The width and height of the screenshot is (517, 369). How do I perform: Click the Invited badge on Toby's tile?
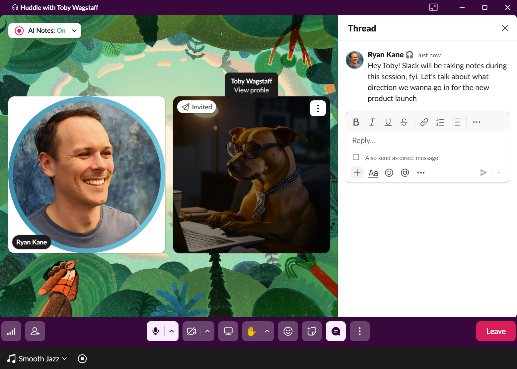click(x=197, y=107)
